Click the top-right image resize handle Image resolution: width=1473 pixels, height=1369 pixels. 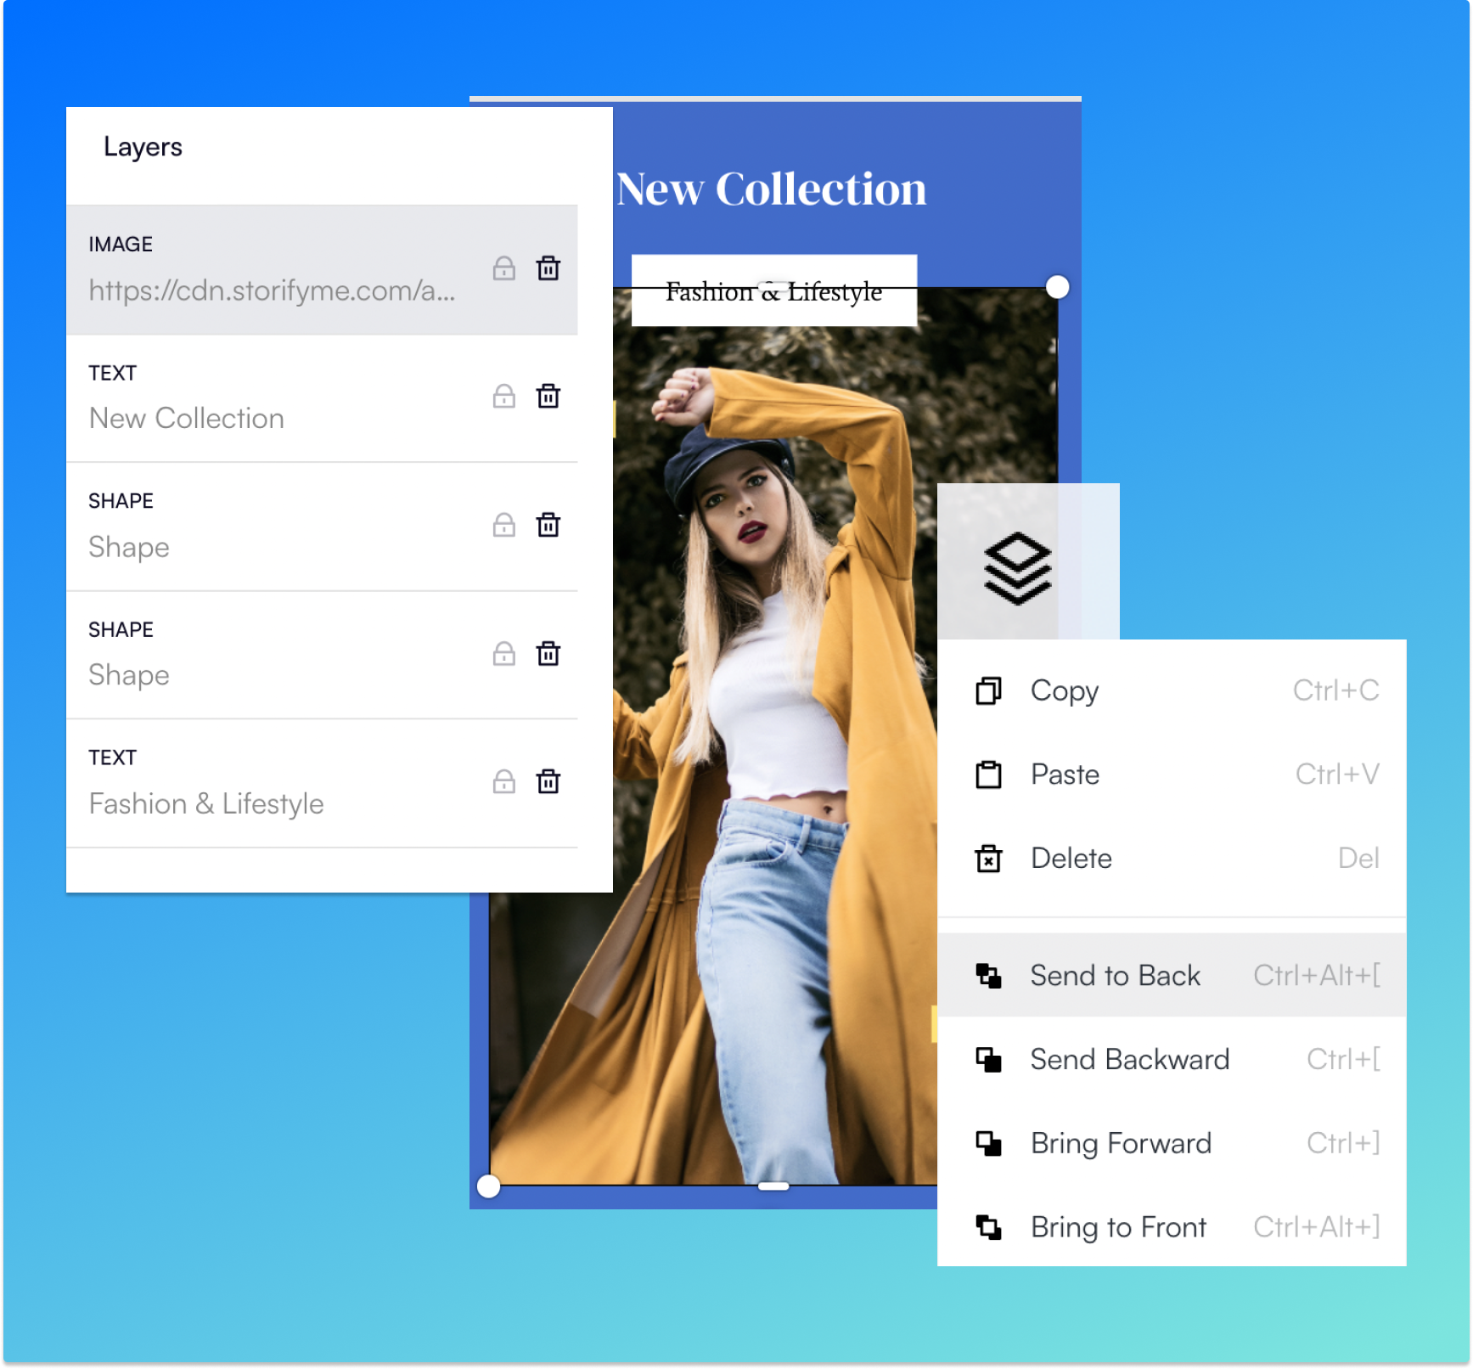[1057, 287]
